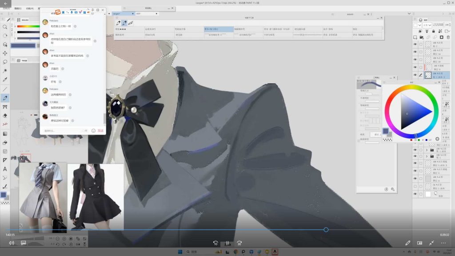Image resolution: width=455 pixels, height=256 pixels.
Task: Click the red Send button in chat
Action: pos(100,131)
